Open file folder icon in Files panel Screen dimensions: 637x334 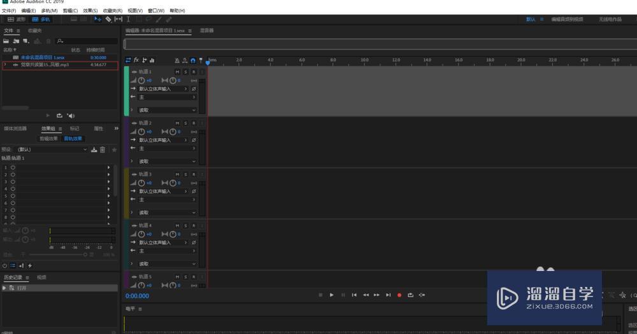coord(6,41)
